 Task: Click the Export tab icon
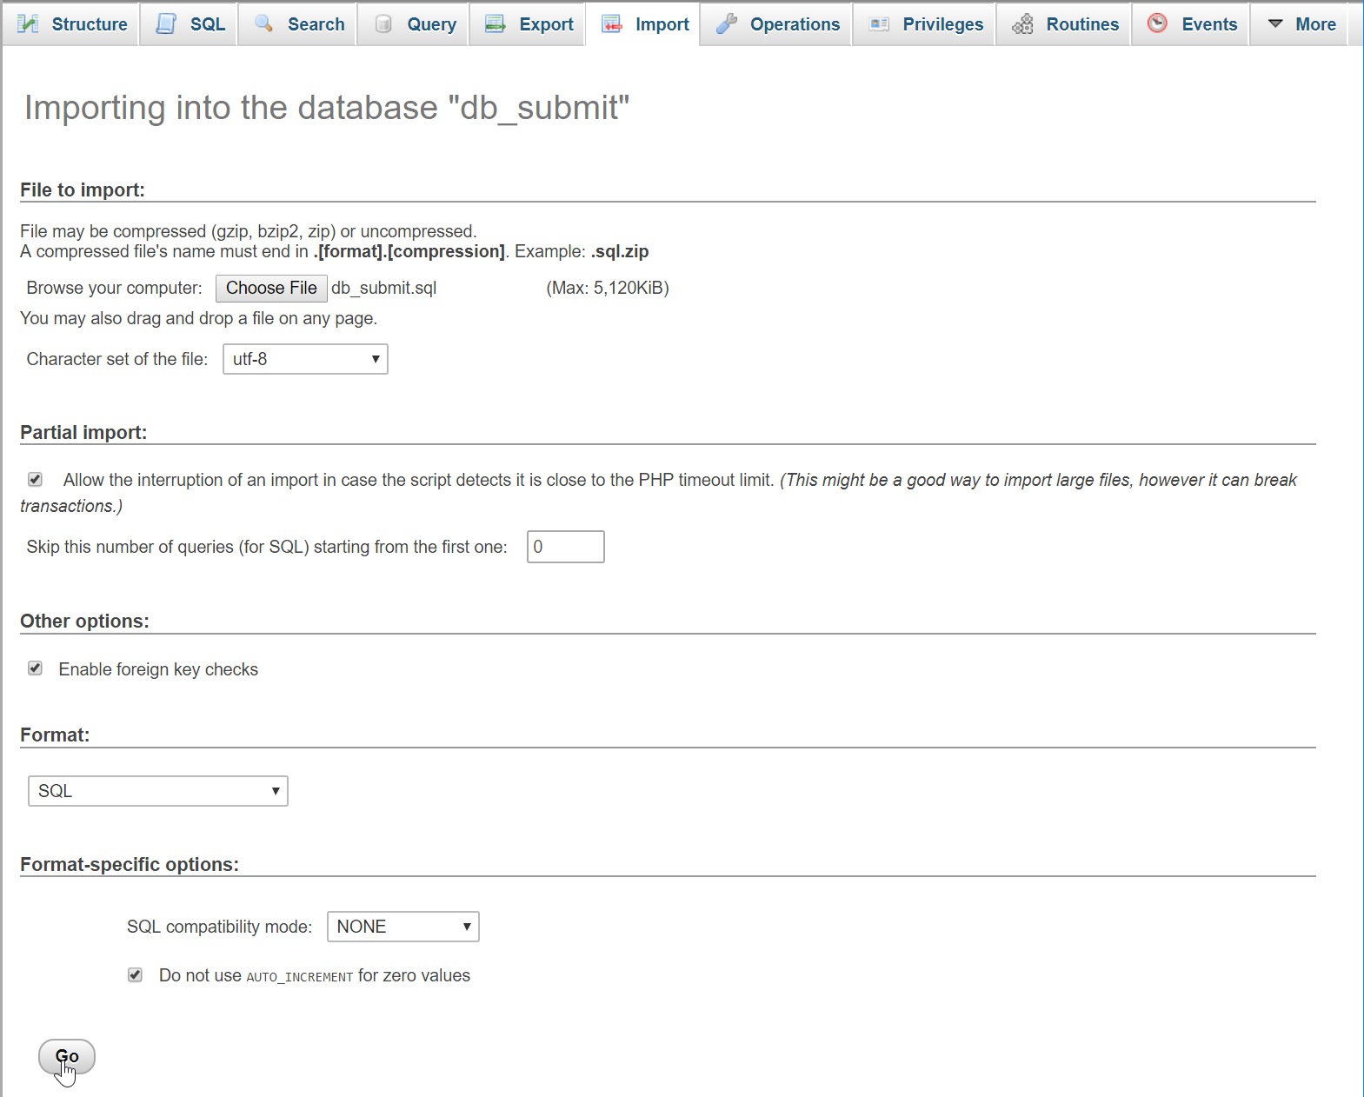(495, 24)
